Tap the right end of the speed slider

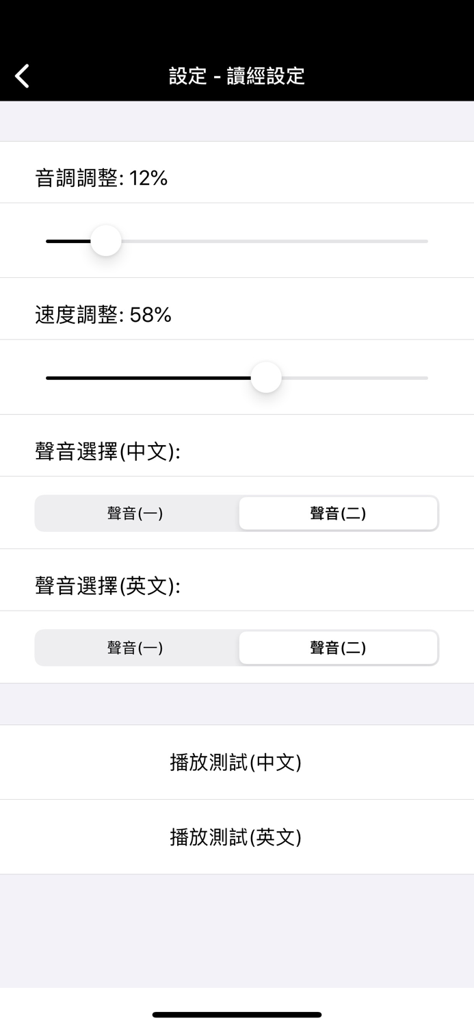tap(426, 377)
